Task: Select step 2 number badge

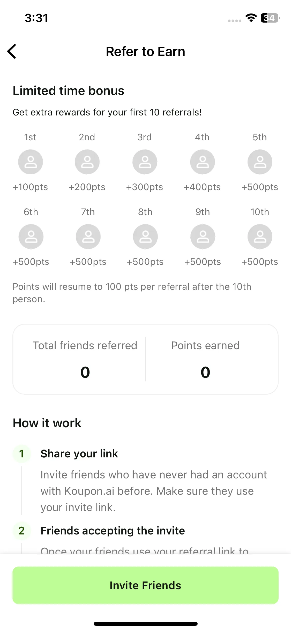Action: click(x=22, y=531)
